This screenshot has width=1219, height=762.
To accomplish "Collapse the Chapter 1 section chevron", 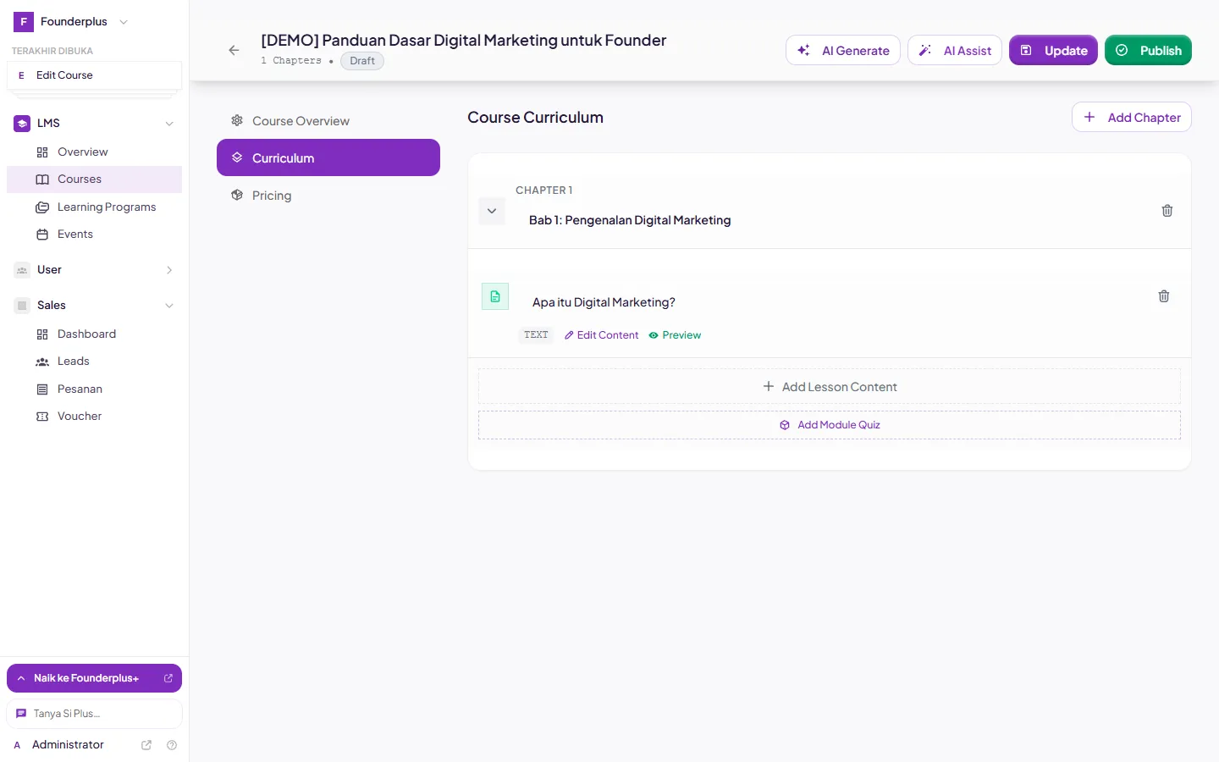I will tap(492, 211).
